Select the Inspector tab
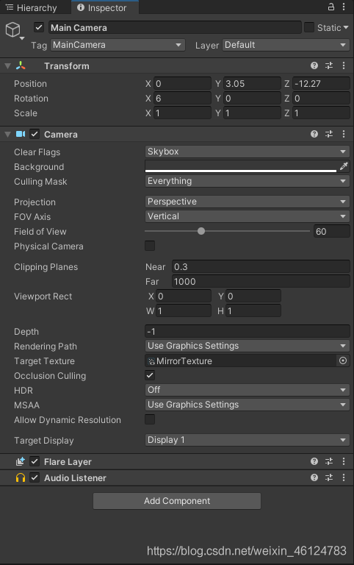Viewport: 354px width, 565px height. (102, 7)
